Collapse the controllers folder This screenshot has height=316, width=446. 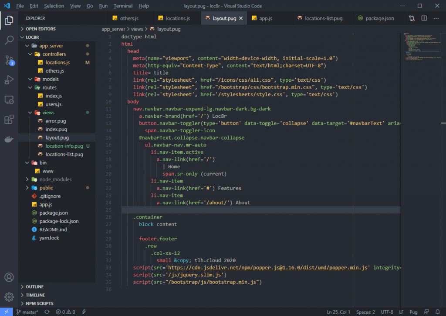pyautogui.click(x=30, y=54)
